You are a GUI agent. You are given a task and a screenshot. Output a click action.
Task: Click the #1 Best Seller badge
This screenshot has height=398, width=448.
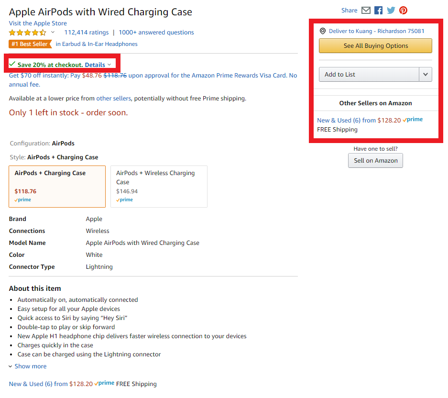tap(30, 44)
